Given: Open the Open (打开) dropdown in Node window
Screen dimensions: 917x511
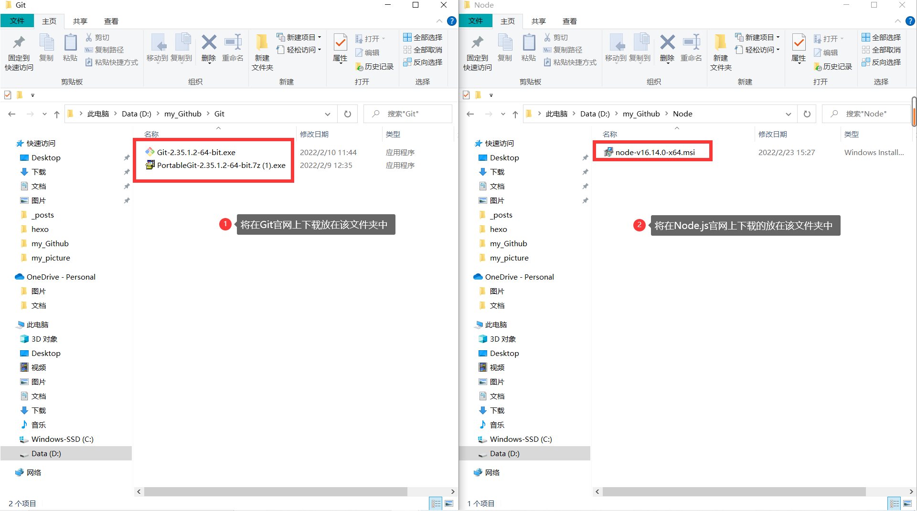Looking at the screenshot, I should [829, 39].
